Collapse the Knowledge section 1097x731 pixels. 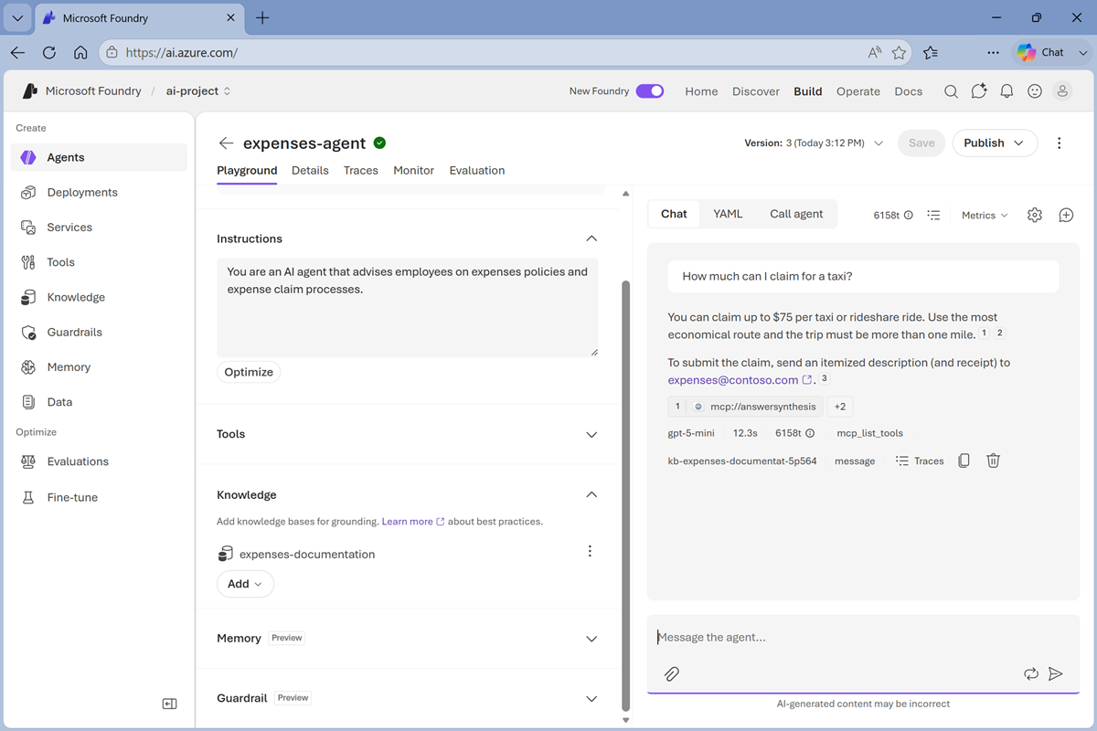tap(591, 494)
